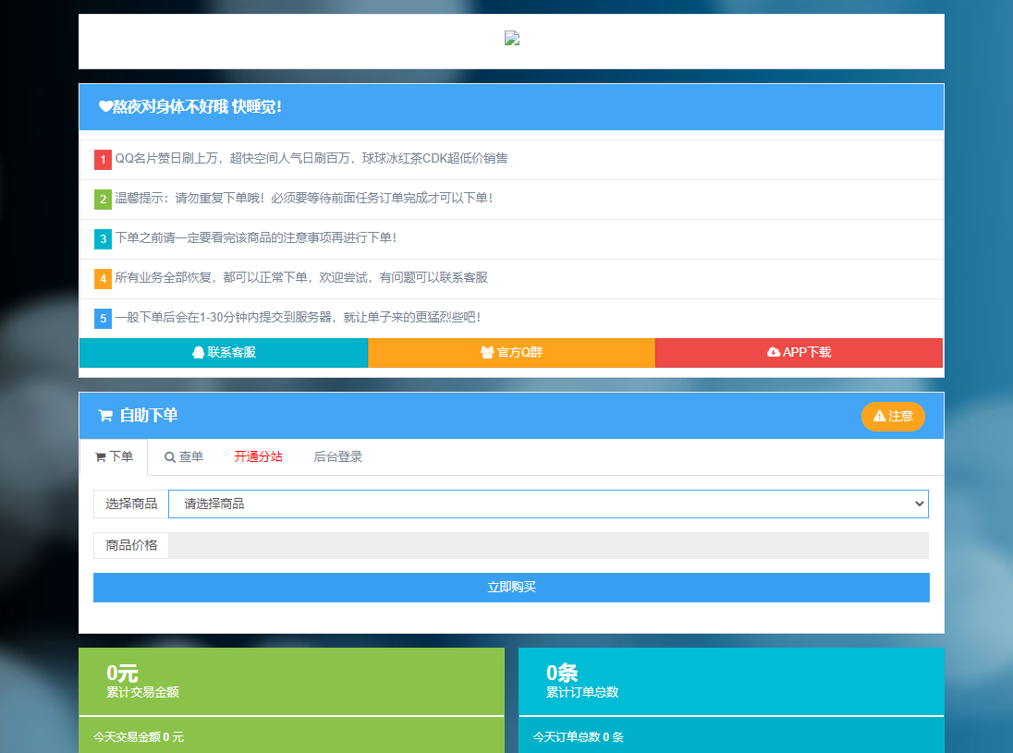Join via the 官方Q群 button

pos(511,353)
